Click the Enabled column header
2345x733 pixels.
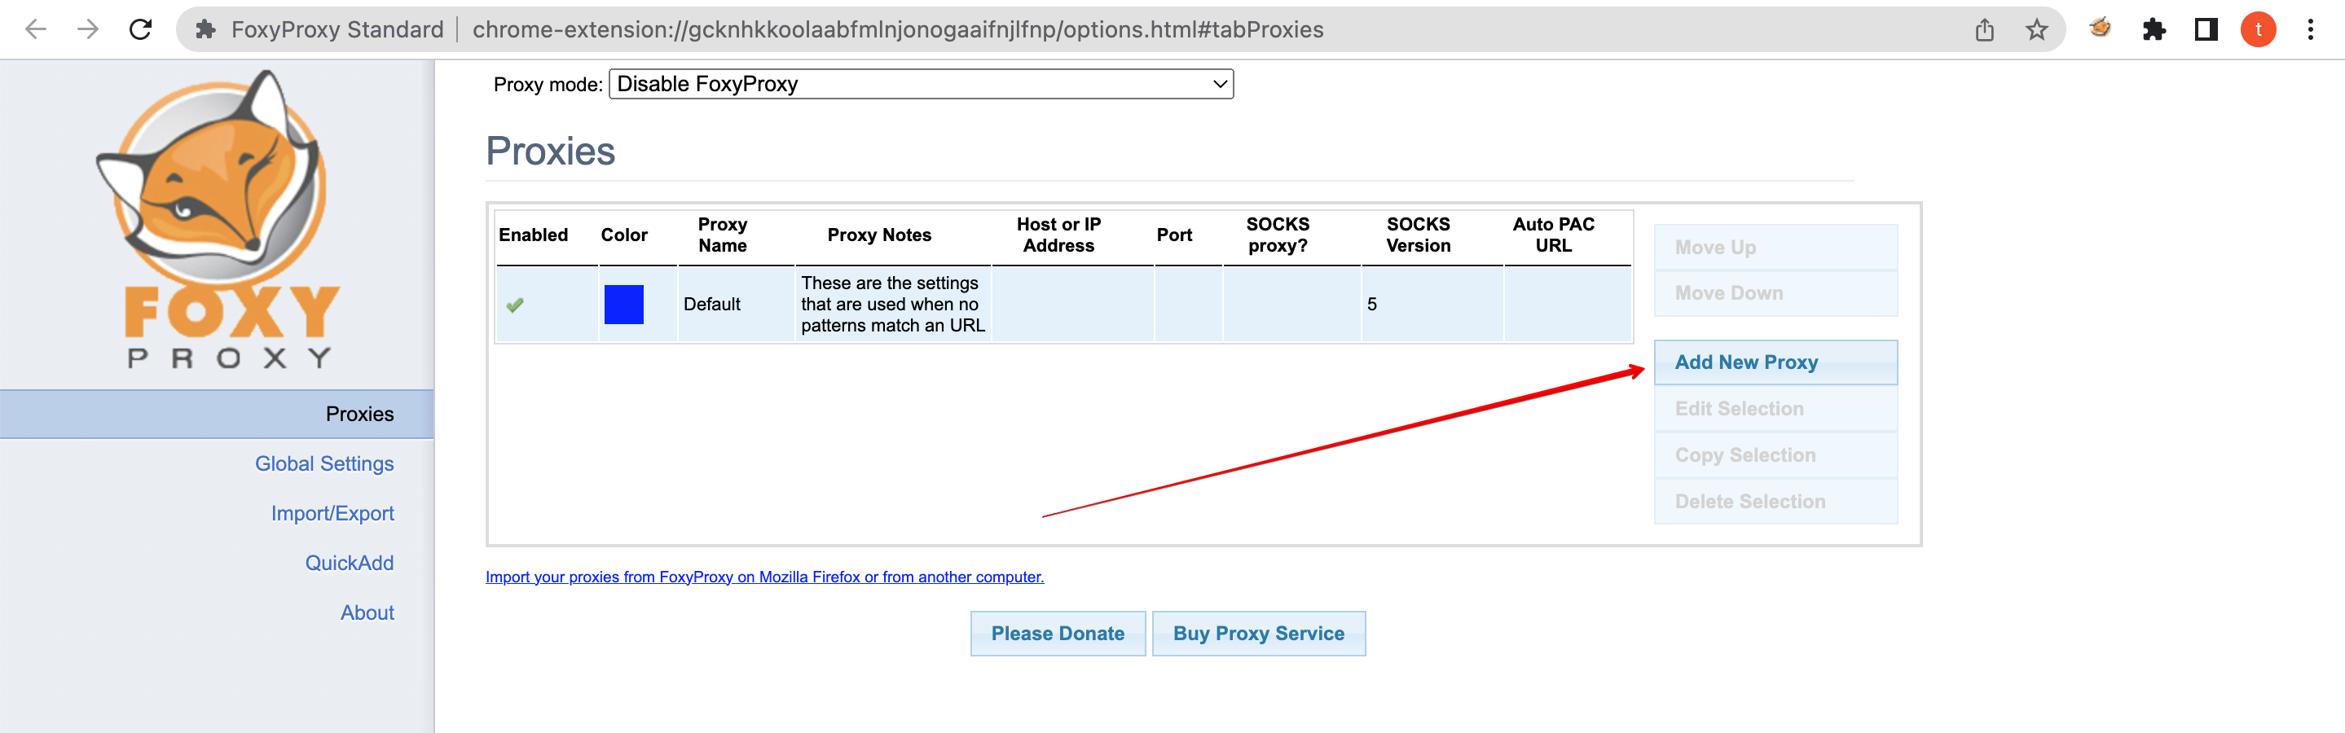tap(533, 235)
